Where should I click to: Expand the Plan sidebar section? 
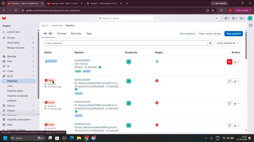(19, 61)
